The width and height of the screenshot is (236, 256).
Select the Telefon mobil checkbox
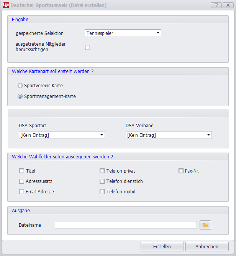tap(102, 192)
